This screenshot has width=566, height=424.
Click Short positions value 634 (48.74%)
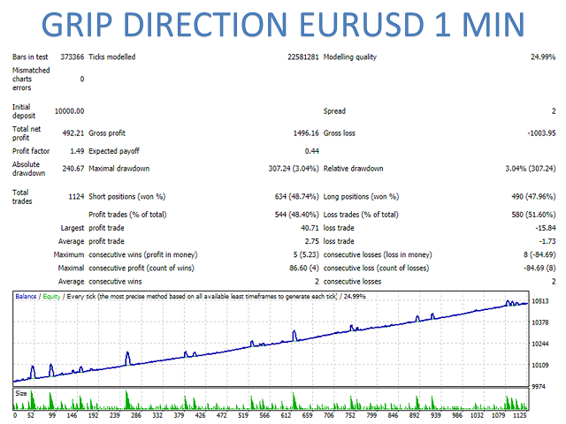click(x=297, y=197)
